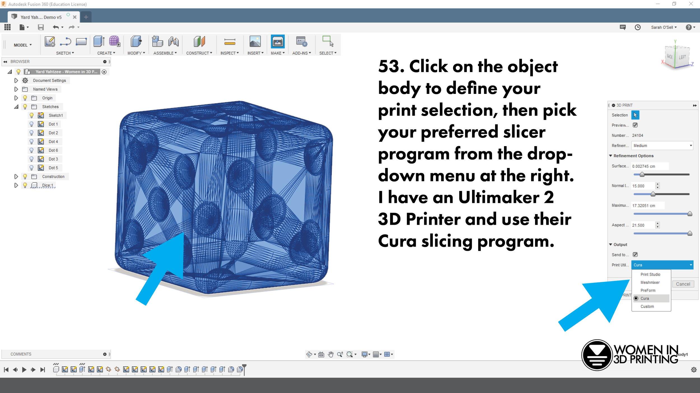The width and height of the screenshot is (700, 393).
Task: Open the Help question mark menu
Action: (690, 27)
